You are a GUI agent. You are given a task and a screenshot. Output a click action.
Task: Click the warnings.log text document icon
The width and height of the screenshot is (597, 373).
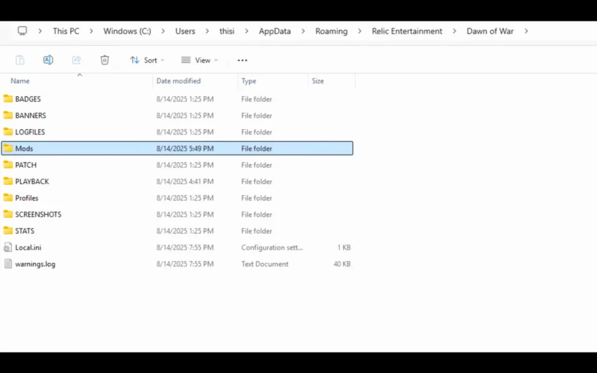(x=8, y=263)
